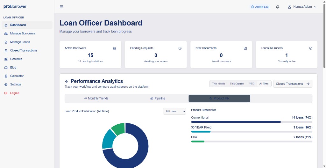Click the Manage Borrowers people icon

(x=6, y=33)
